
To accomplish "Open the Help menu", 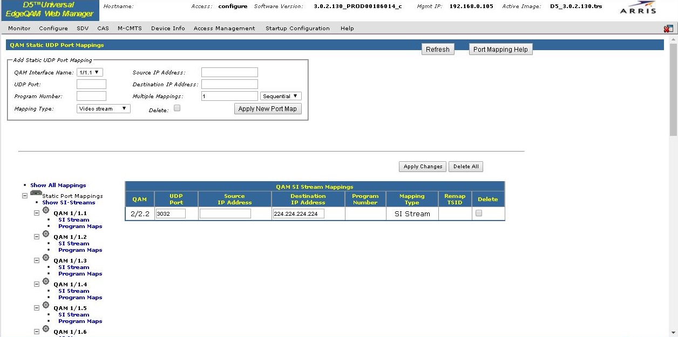I will (x=347, y=28).
